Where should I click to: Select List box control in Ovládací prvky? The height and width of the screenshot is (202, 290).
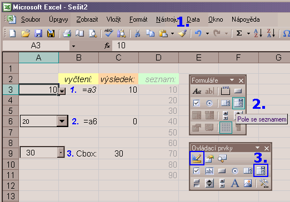248,171
